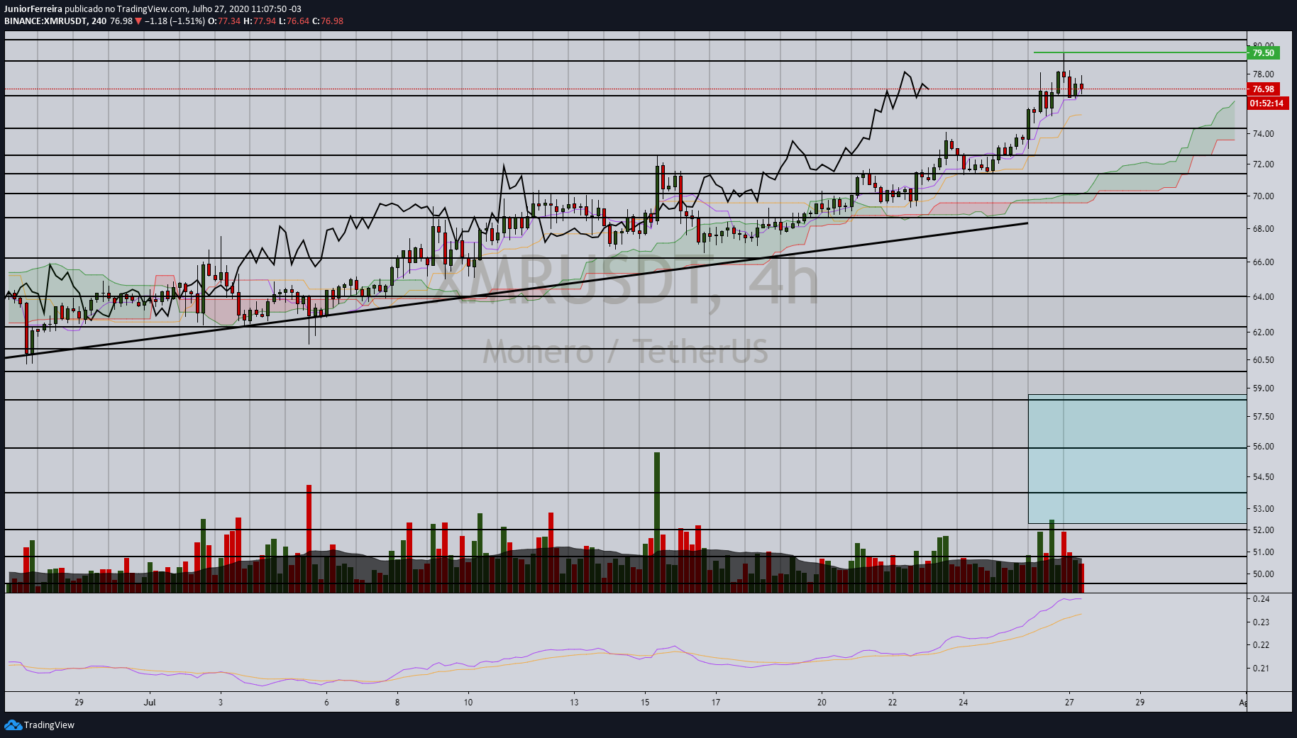Click the red 76.98 current price label

click(1263, 89)
